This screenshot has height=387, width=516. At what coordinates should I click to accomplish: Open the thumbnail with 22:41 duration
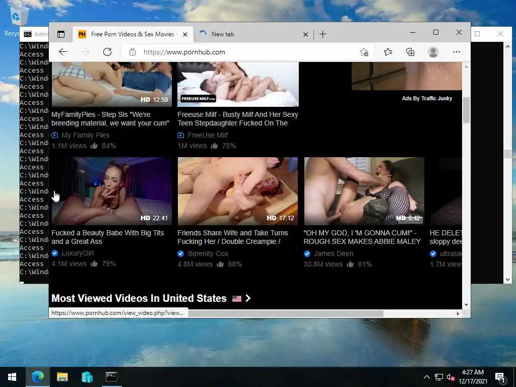tap(111, 191)
